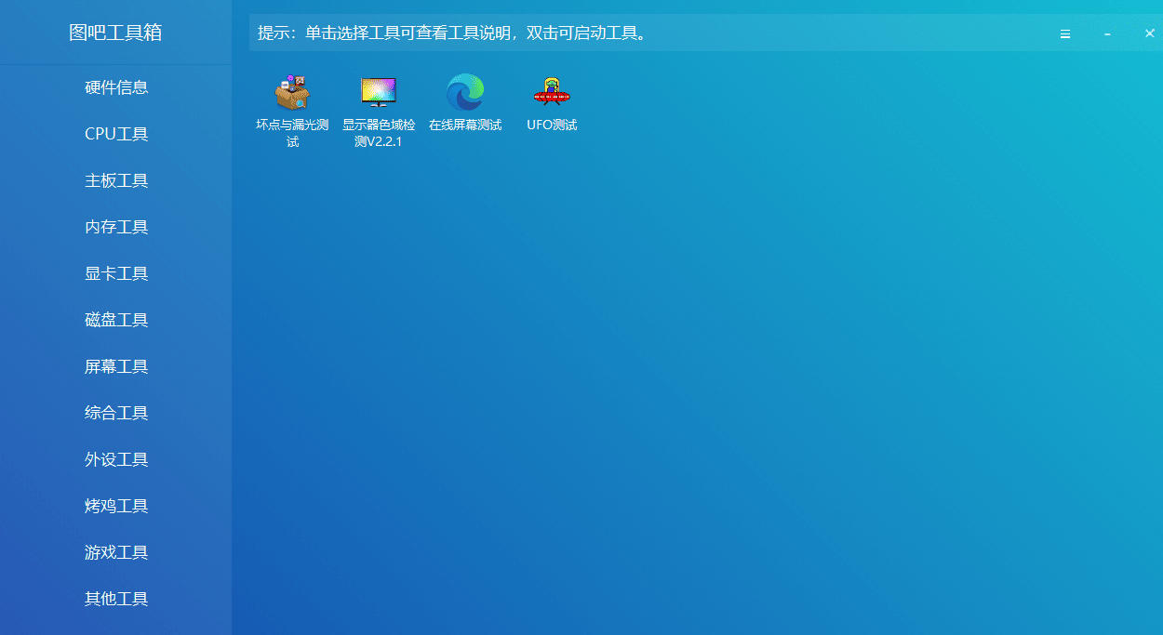Select the 其他工具 sidebar item
The height and width of the screenshot is (635, 1163).
[116, 599]
